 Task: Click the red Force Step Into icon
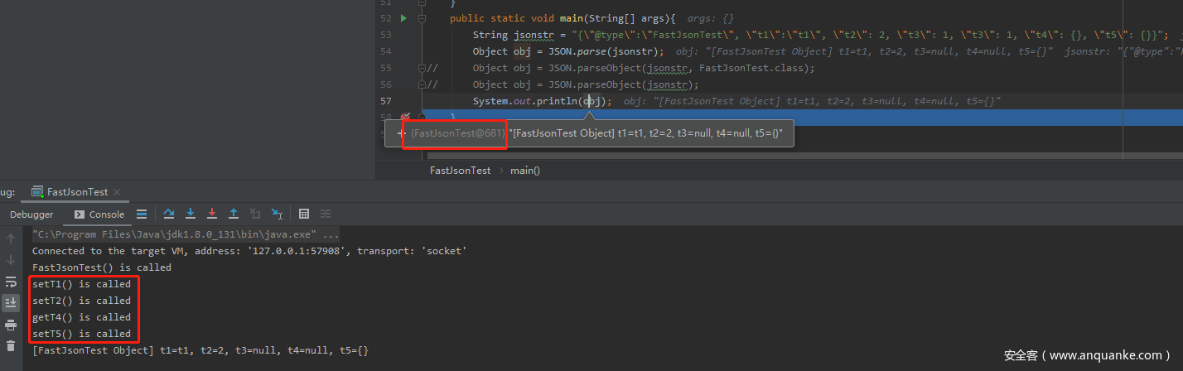point(212,214)
